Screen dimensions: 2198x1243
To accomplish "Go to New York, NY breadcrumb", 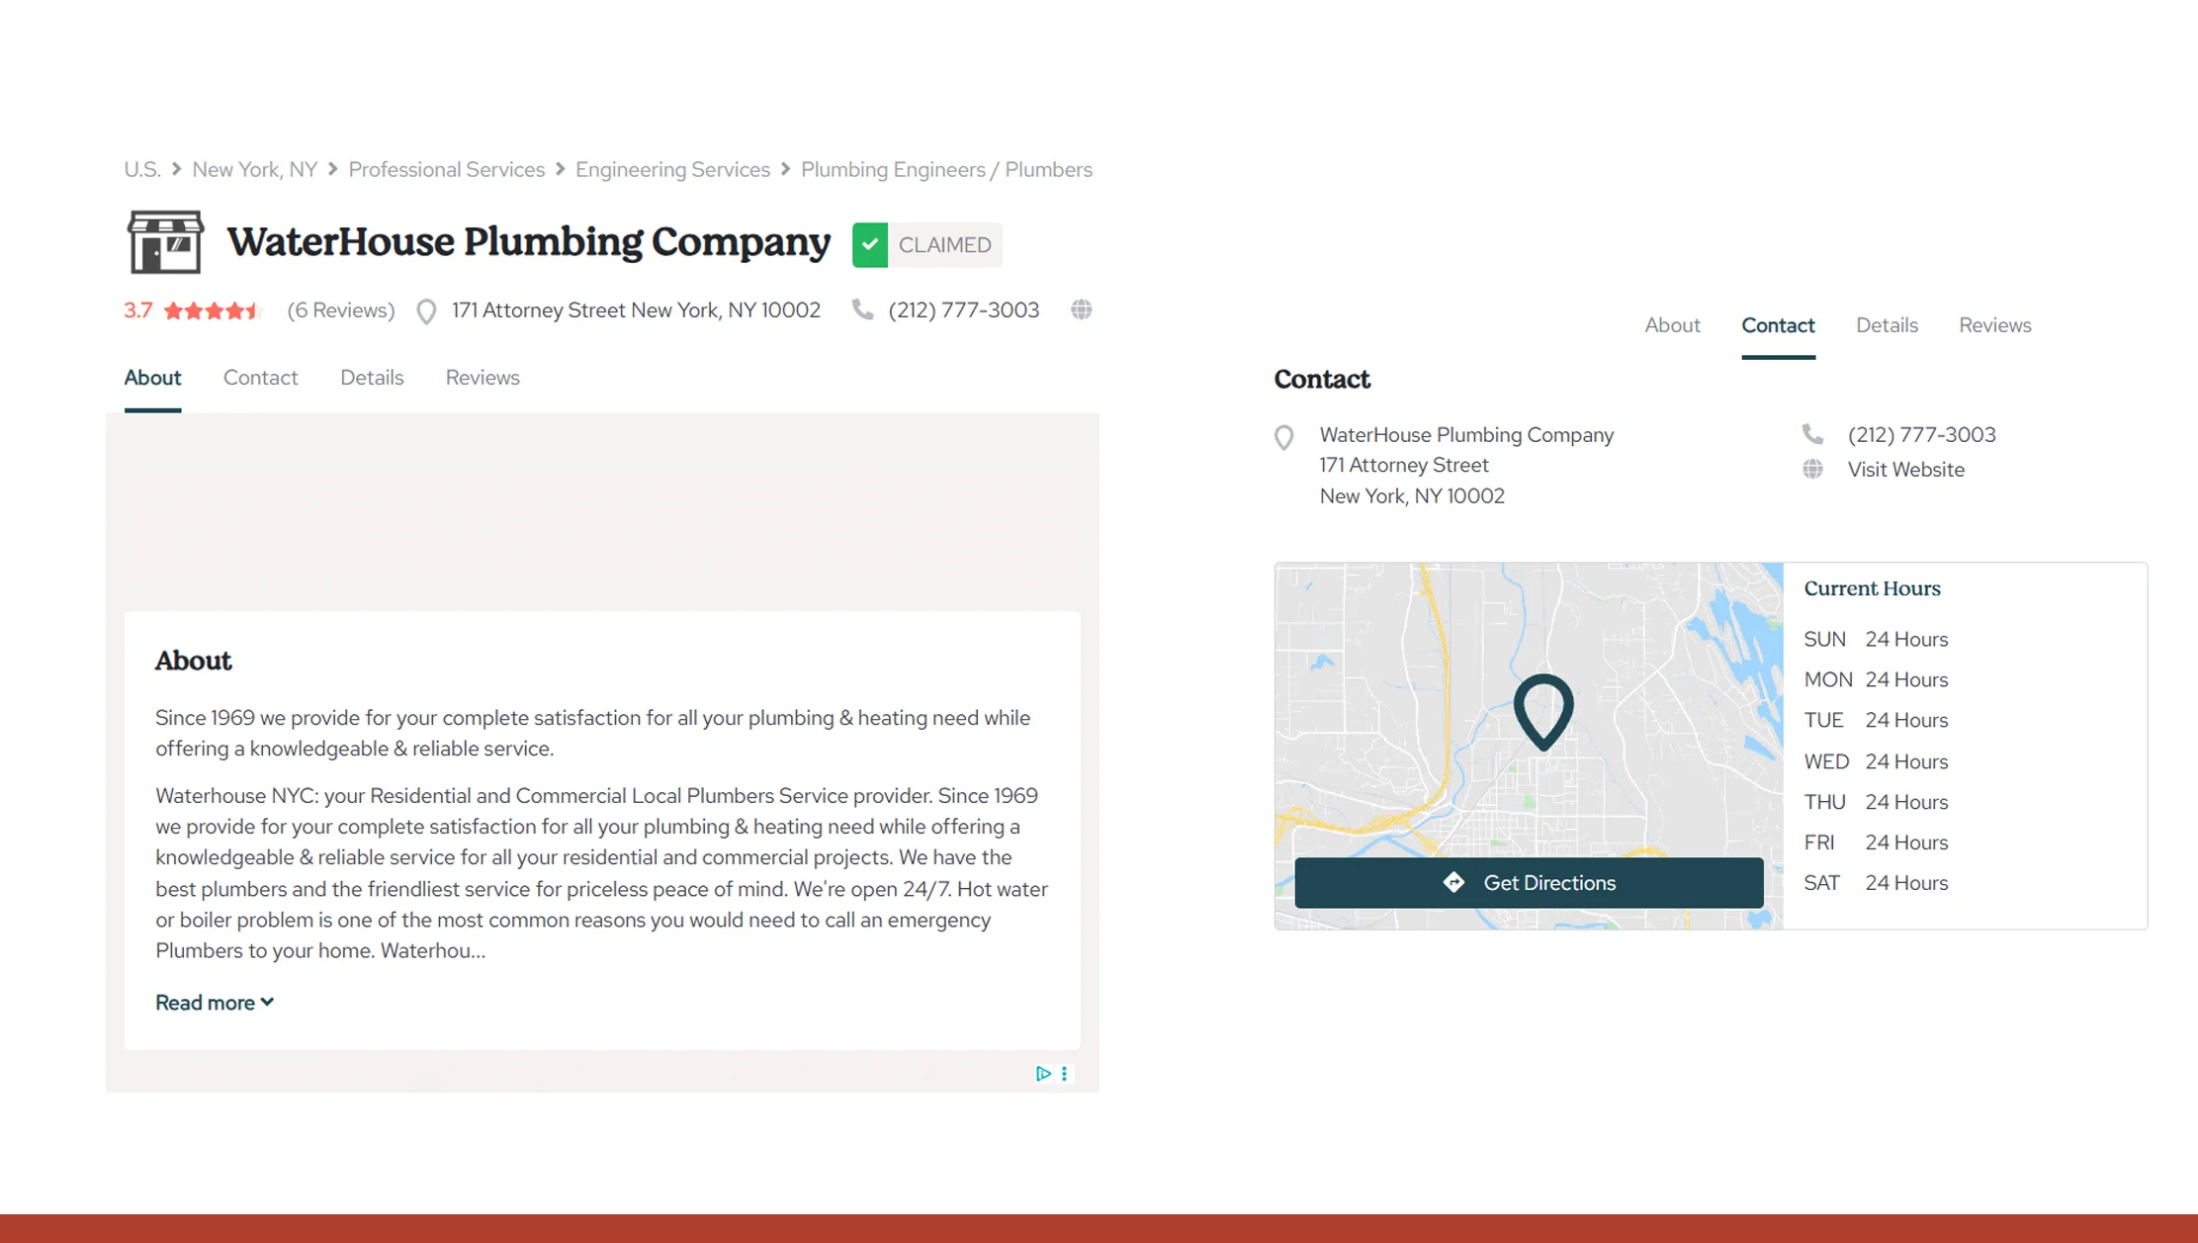I will click(x=254, y=170).
